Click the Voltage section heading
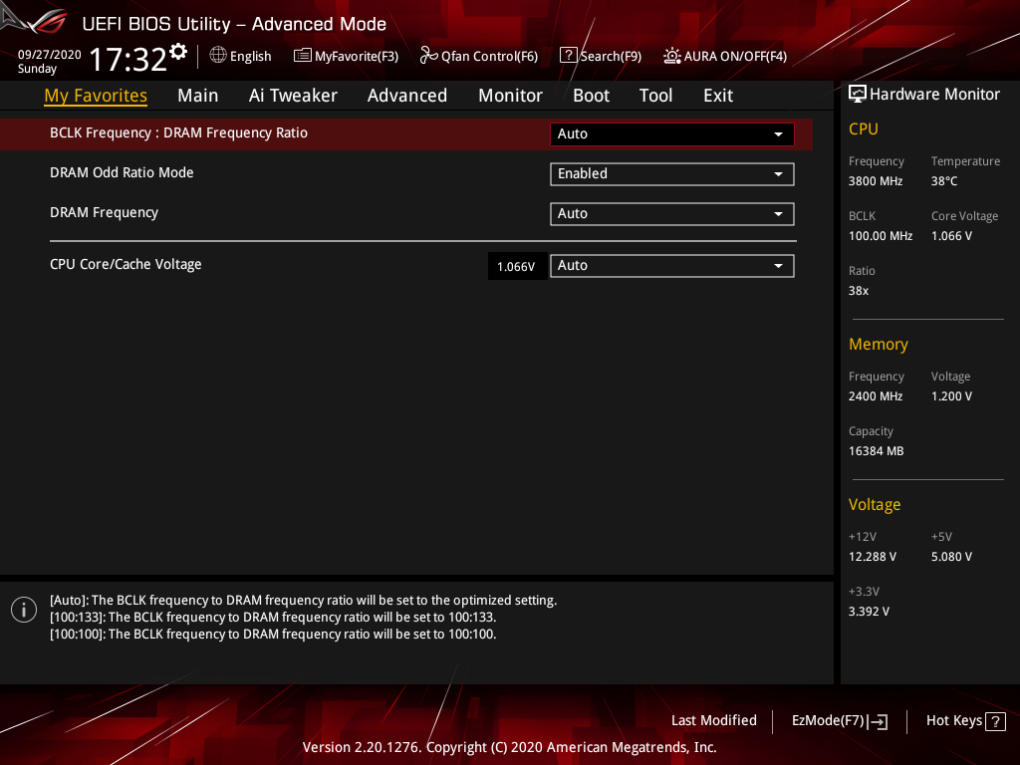Screen dimensions: 1020x765 pos(875,505)
